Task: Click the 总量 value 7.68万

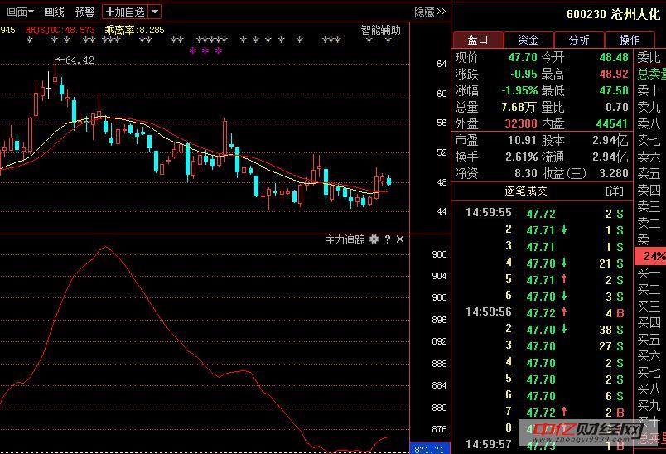Action: point(519,107)
